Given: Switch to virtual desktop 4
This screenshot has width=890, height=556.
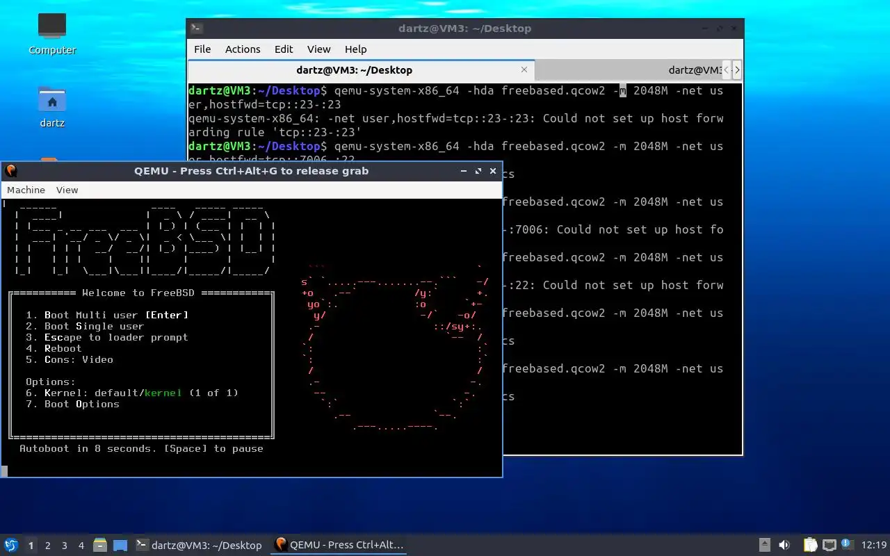Looking at the screenshot, I should pos(81,546).
